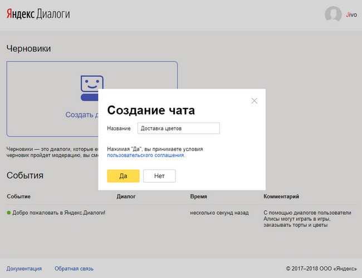Screen dimensions: 362x278
Task: Click the © 2017–2018 ООО «Яндекс» copyright text
Action: pyautogui.click(x=321, y=269)
